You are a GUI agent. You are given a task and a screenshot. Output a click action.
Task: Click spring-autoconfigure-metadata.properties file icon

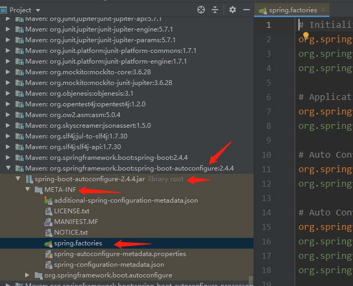tap(48, 254)
